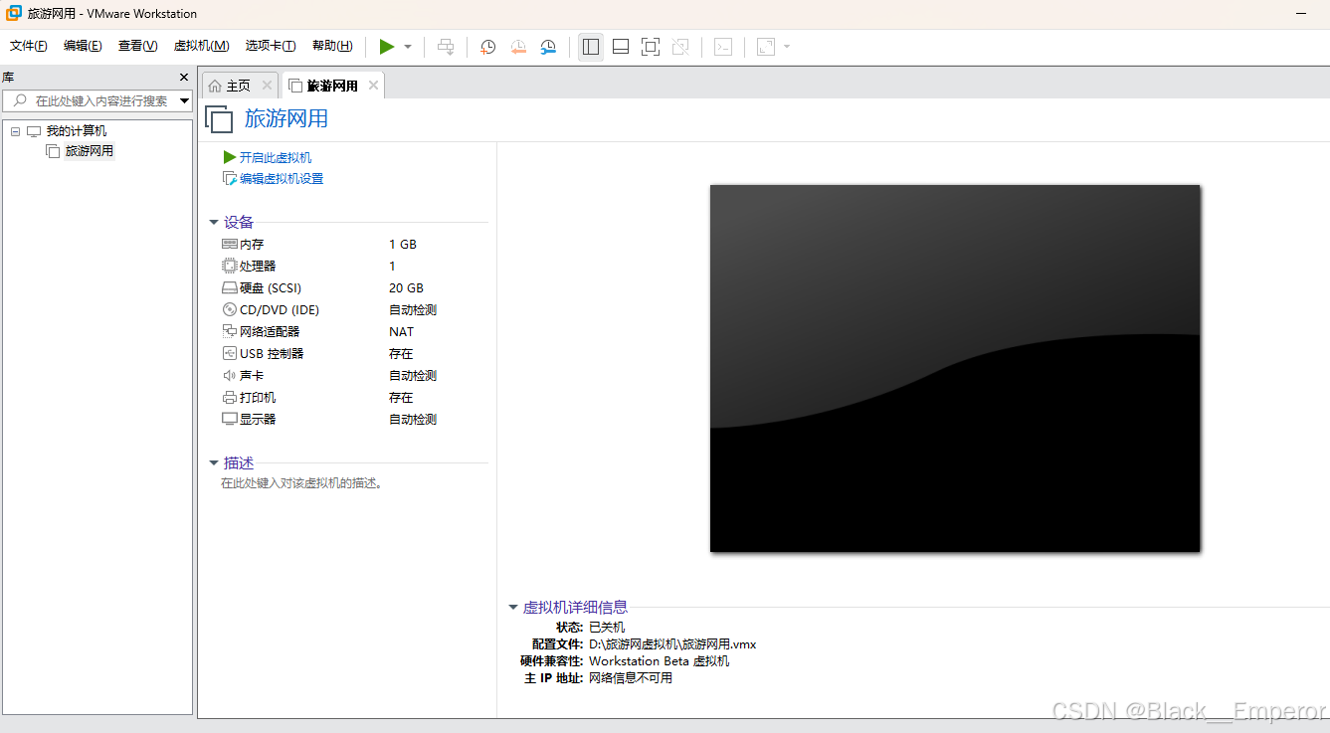Click Workstation Beta 虚拟机 compatibility text
The image size is (1330, 733).
click(659, 661)
